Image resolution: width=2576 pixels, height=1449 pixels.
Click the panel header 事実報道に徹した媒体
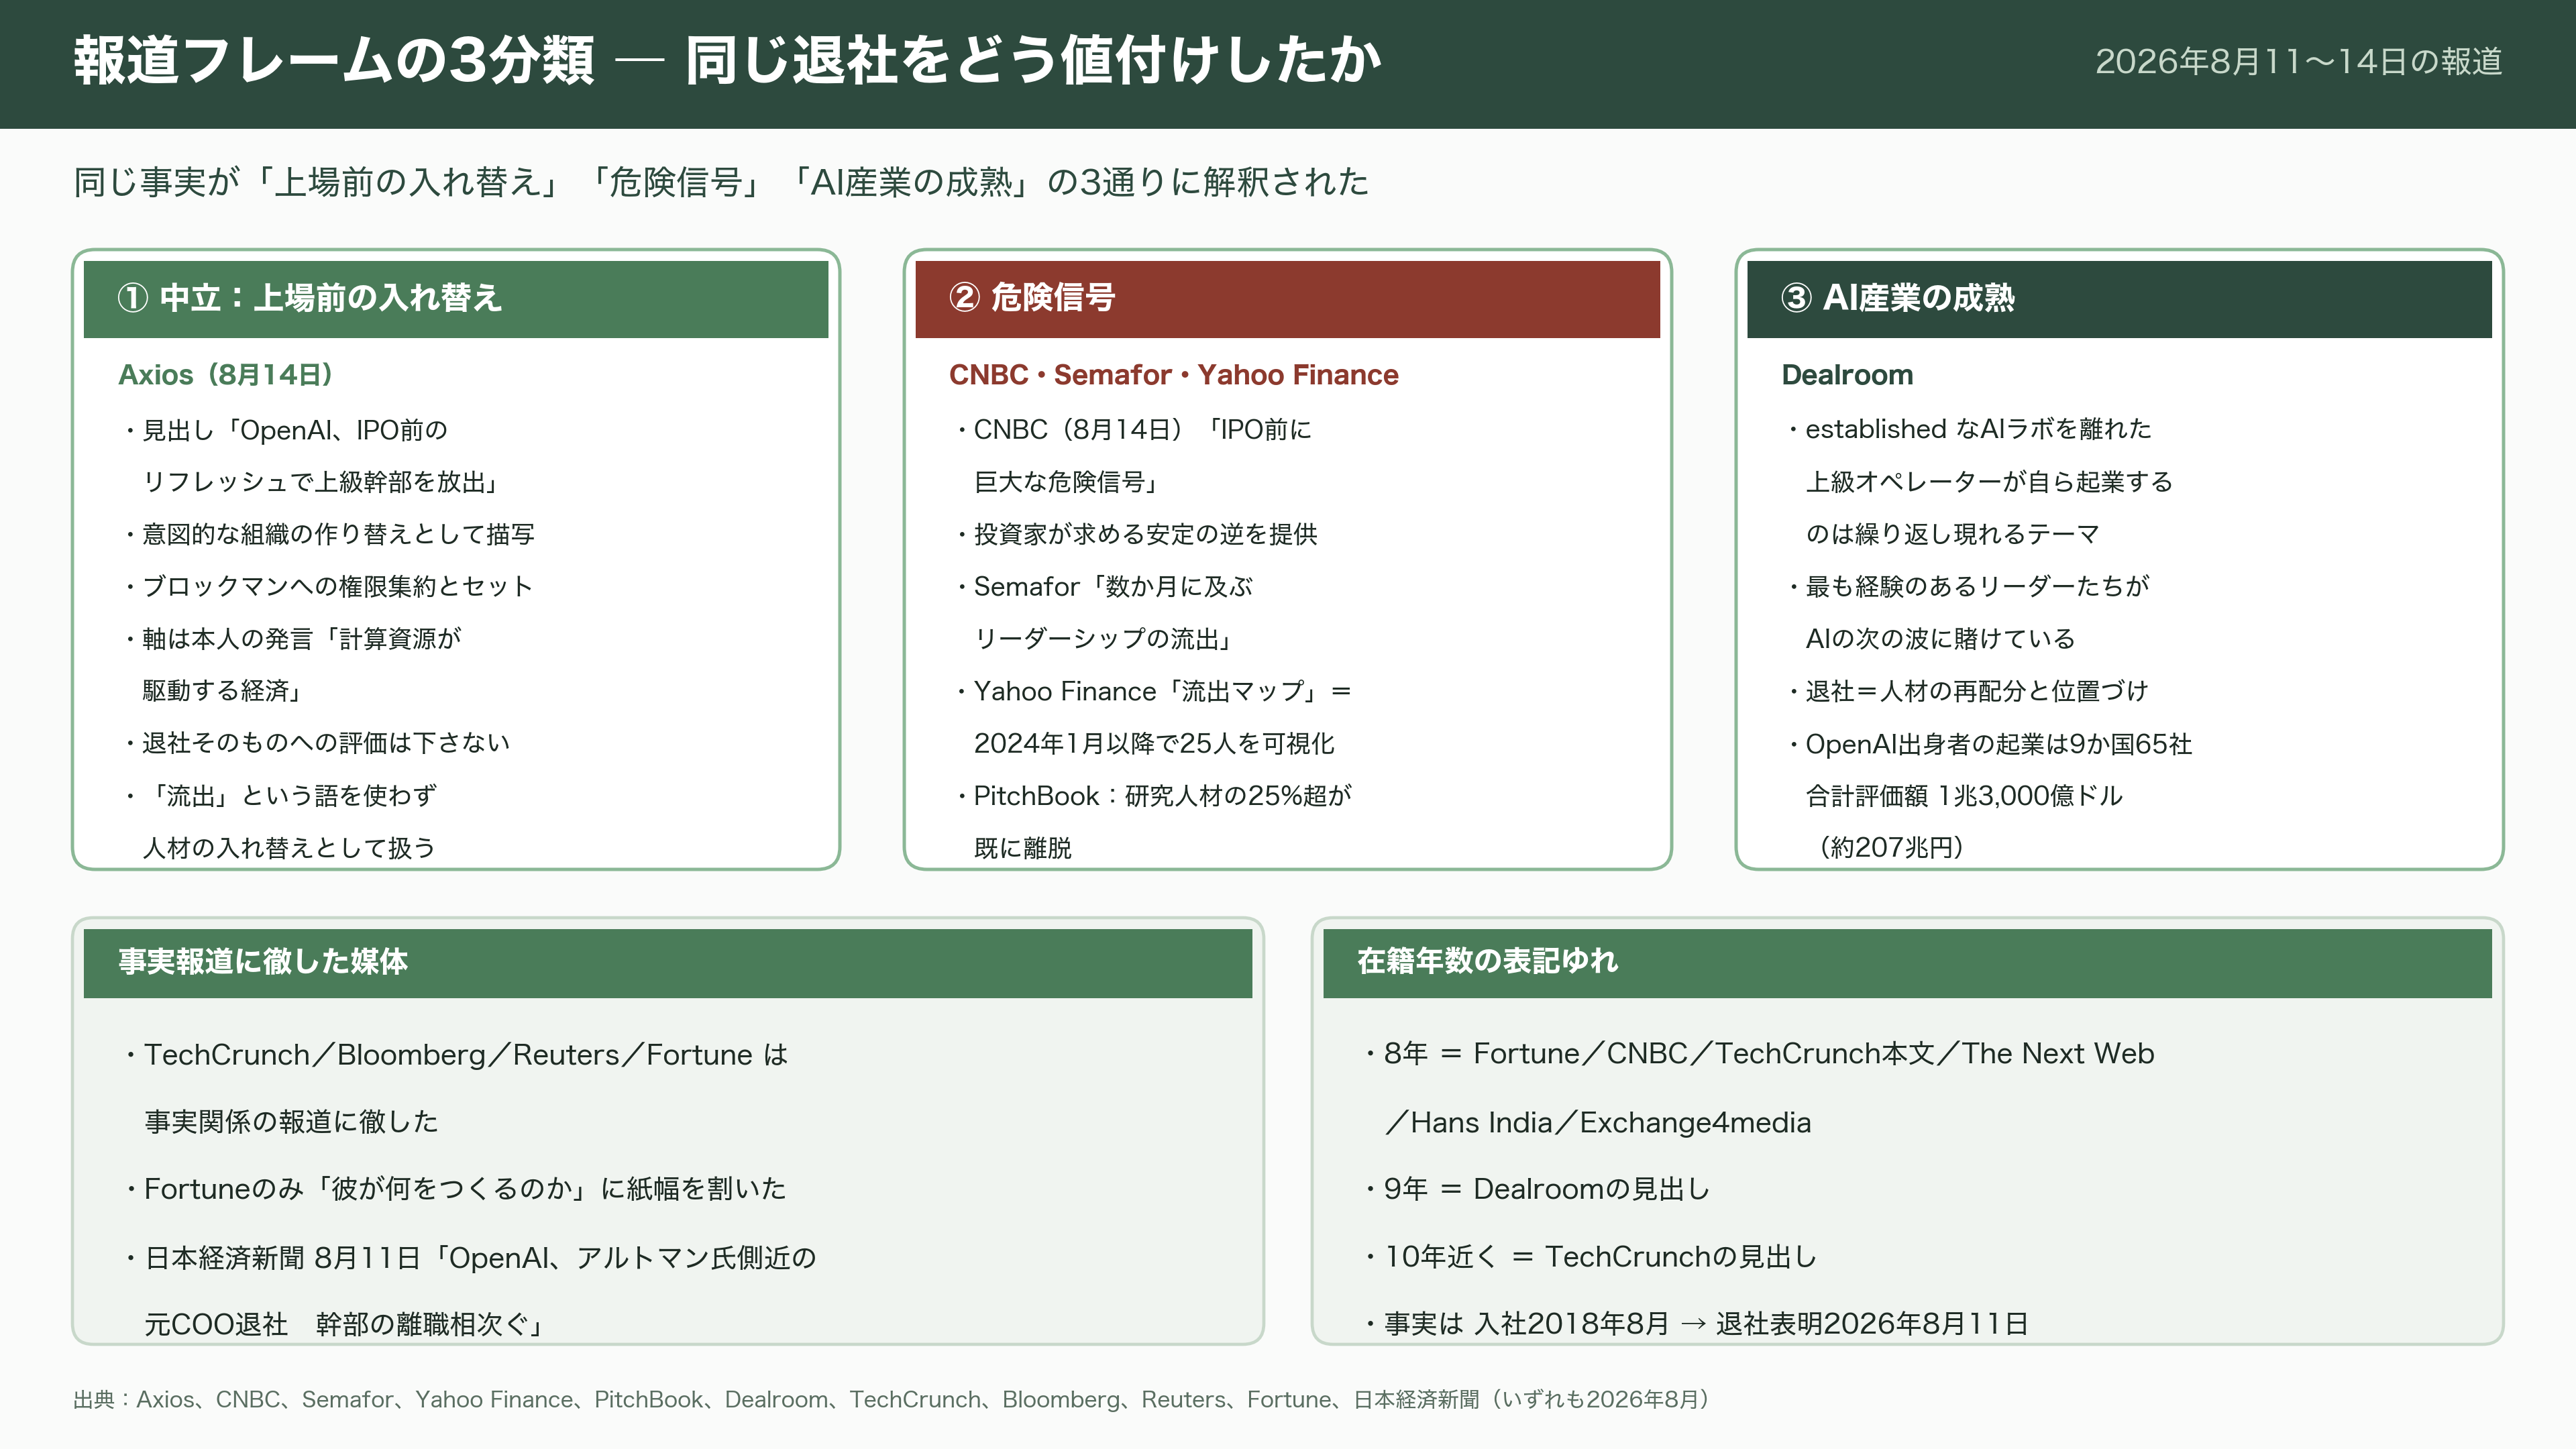point(668,962)
